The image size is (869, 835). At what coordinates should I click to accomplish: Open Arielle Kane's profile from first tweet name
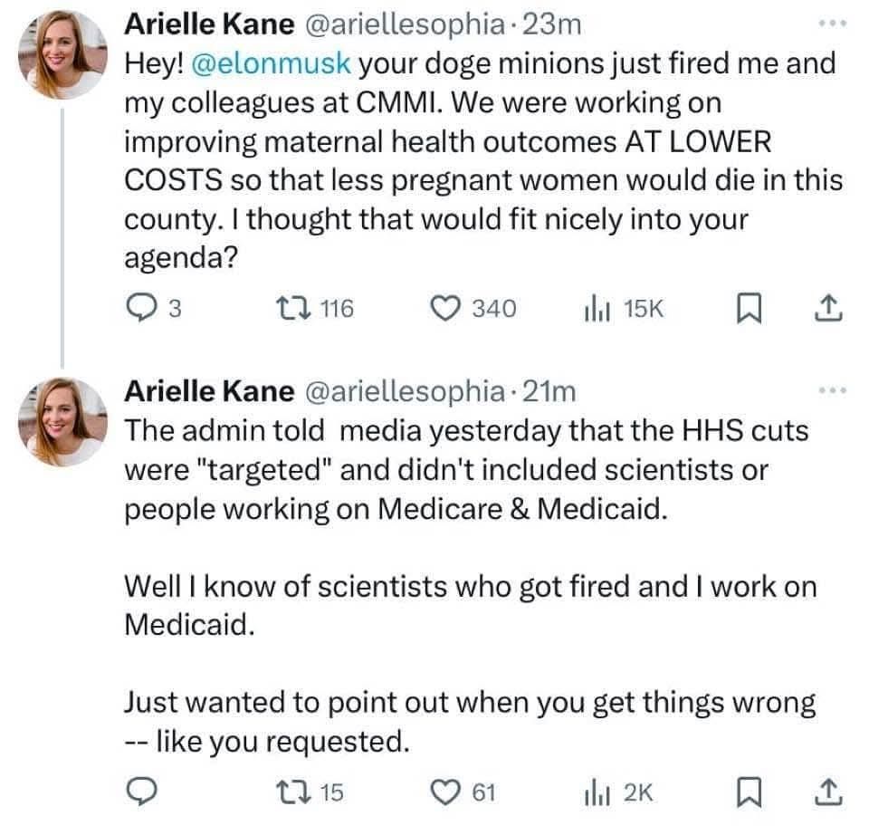click(208, 25)
